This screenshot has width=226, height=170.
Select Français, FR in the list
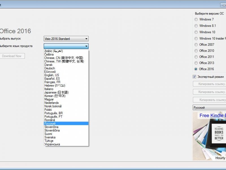(x=66, y=82)
